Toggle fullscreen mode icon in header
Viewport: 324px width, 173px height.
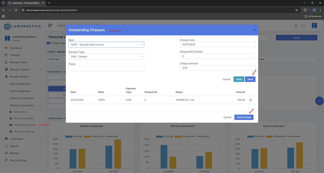[x=304, y=26]
